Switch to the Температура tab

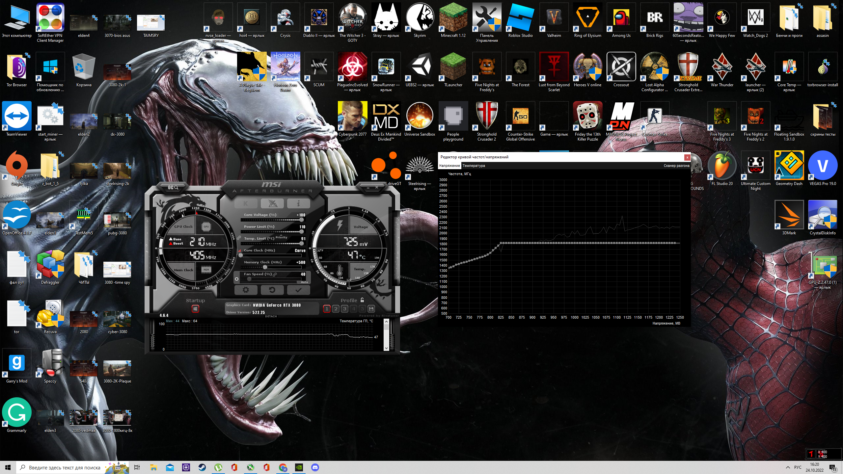click(474, 166)
